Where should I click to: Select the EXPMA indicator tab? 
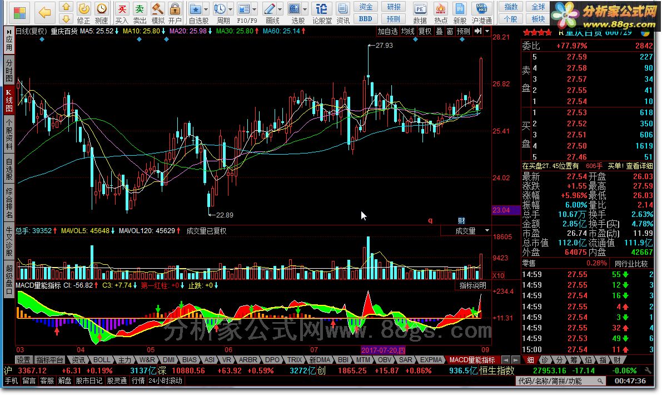coord(431,360)
